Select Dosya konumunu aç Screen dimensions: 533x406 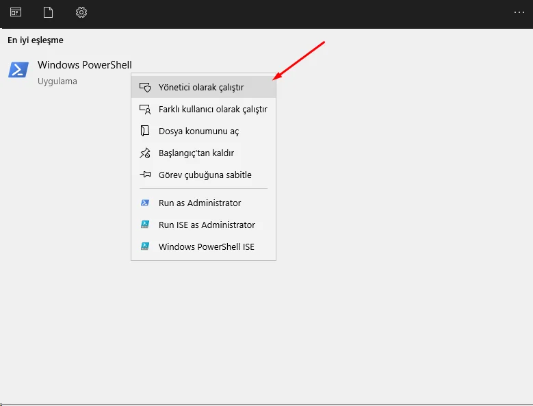pyautogui.click(x=203, y=131)
